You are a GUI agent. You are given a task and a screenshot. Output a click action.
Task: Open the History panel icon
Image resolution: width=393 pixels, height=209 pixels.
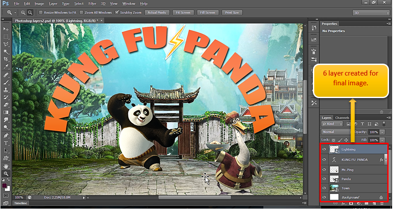[314, 28]
